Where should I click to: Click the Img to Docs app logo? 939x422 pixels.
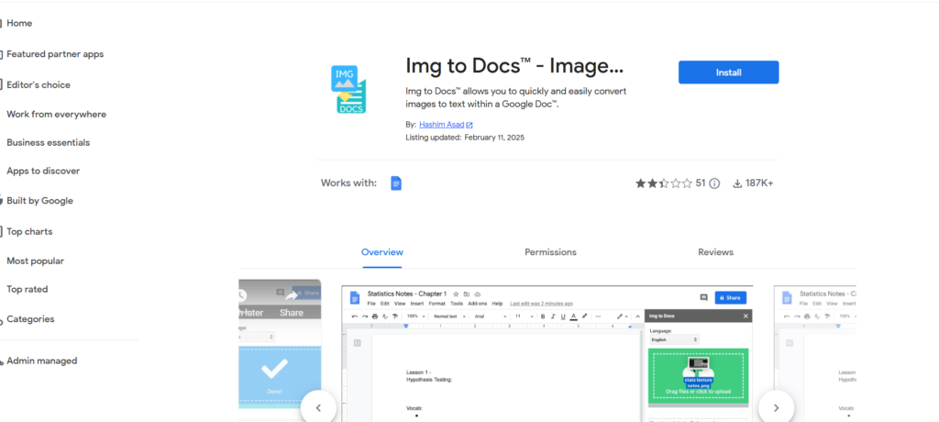(x=348, y=89)
